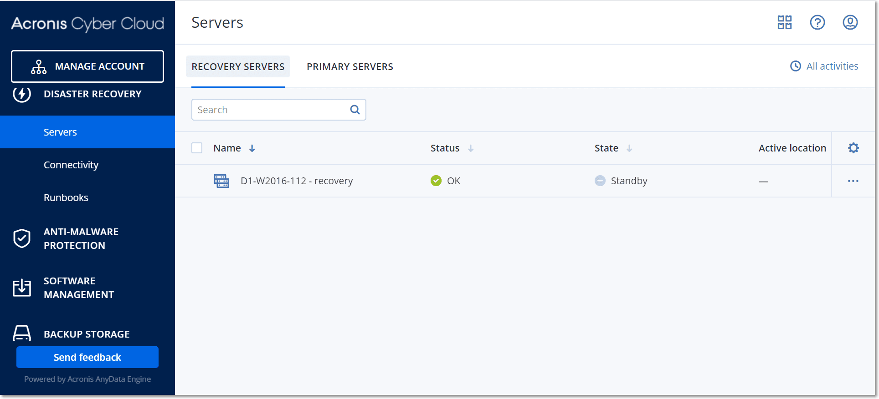Click the search magnifier icon
879x399 pixels.
[355, 110]
